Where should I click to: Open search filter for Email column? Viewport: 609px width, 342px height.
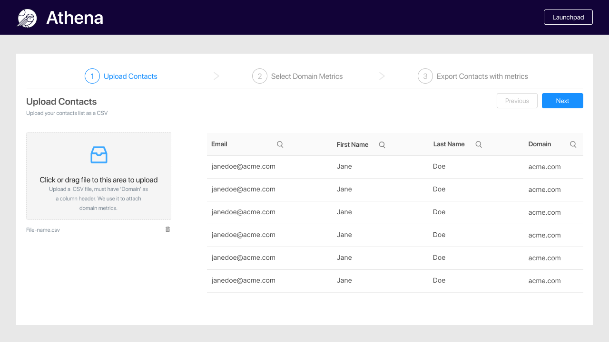280,144
